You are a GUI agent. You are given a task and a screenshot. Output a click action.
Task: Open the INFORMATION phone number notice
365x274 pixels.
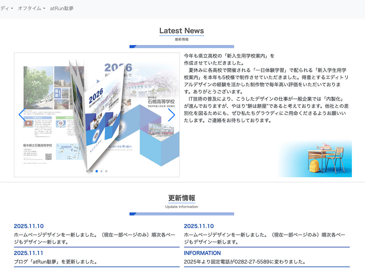pyautogui.click(x=245, y=262)
